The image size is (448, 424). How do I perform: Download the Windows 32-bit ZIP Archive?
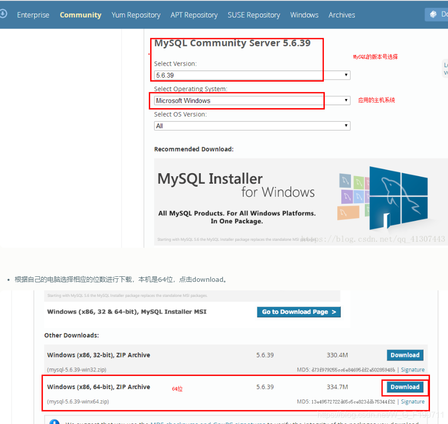click(x=405, y=355)
